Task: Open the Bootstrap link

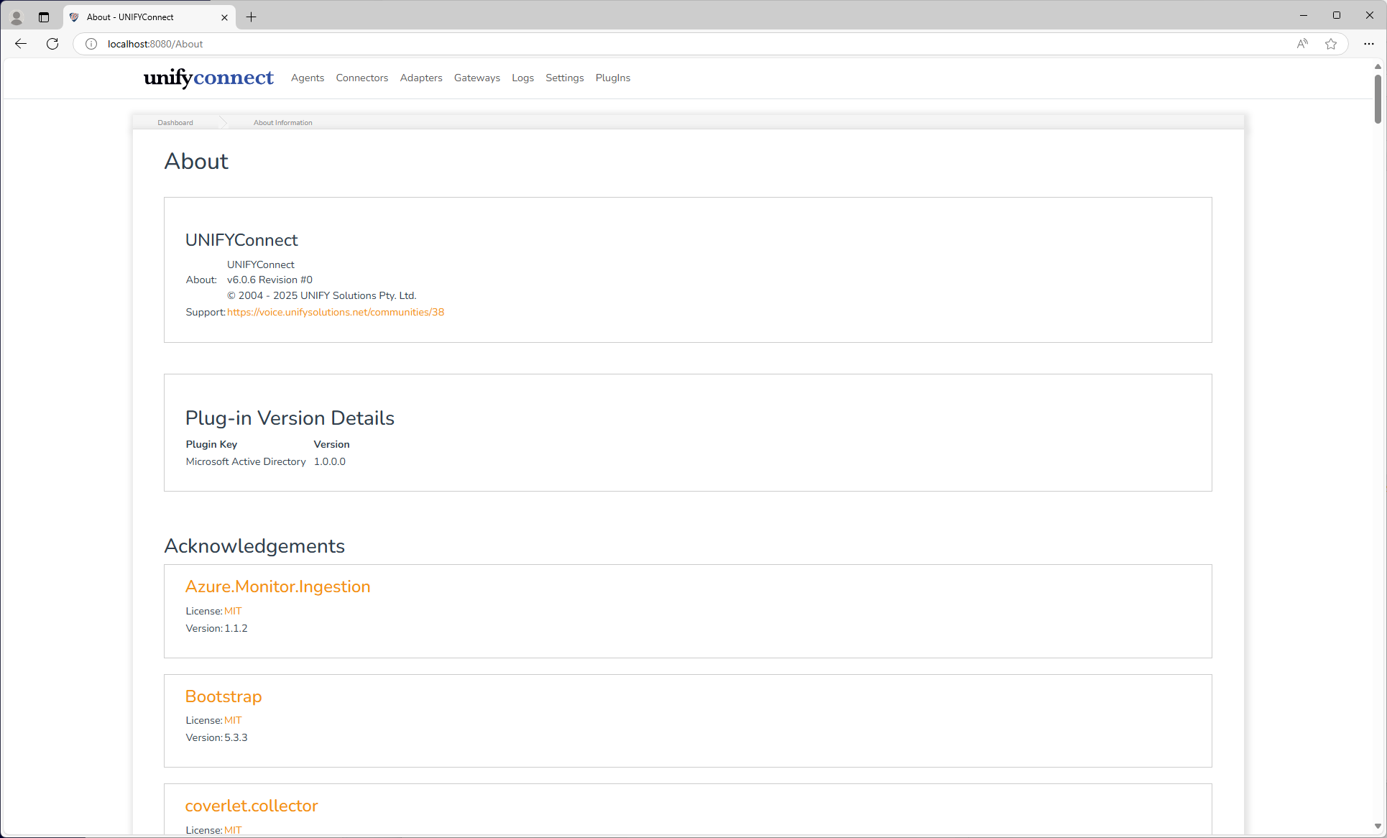Action: [x=224, y=696]
